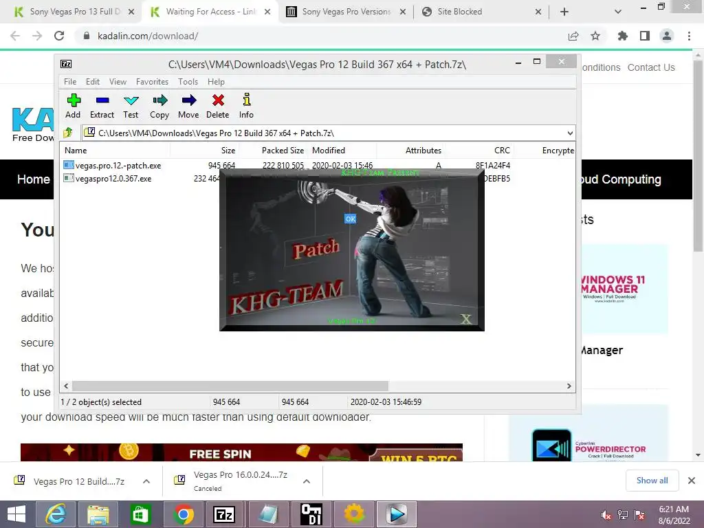Sort by Packed Size column
This screenshot has height=528, width=704.
[283, 151]
